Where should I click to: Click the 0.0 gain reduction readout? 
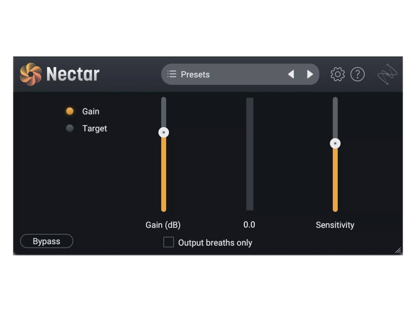point(249,225)
